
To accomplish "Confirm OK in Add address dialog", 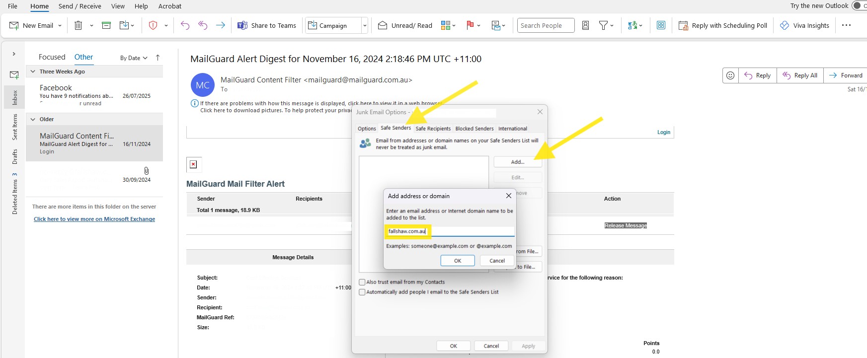I will coord(458,261).
